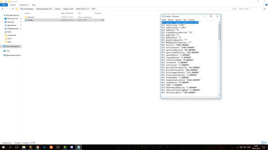Viewport: 268px width, 150px height.
Task: Click WoW Circle 7.1.5 in address path
Action: (82, 9)
